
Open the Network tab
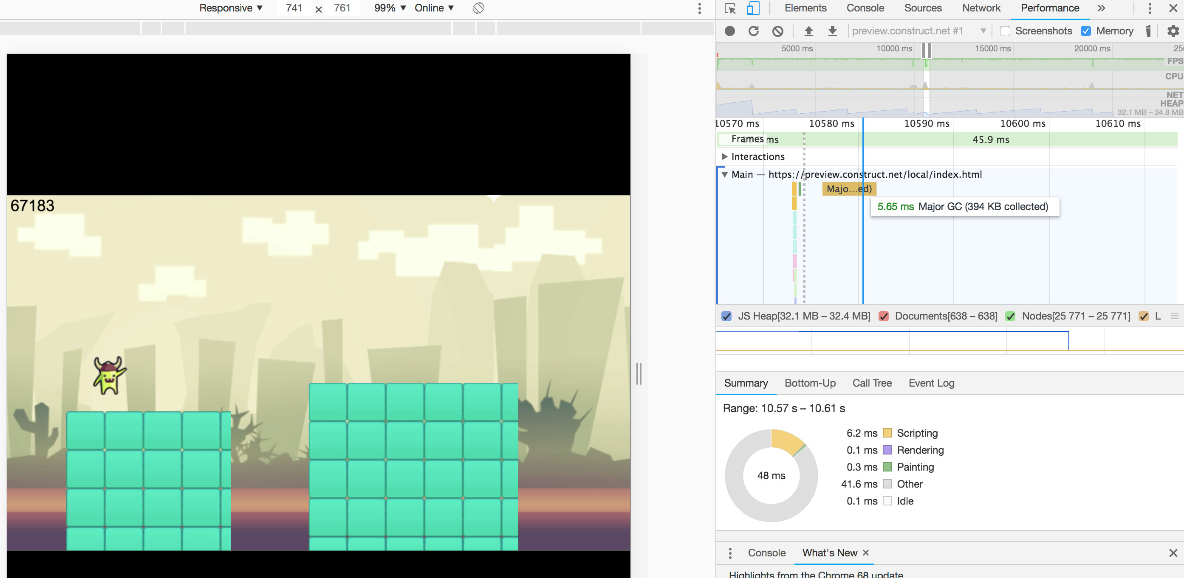point(981,8)
